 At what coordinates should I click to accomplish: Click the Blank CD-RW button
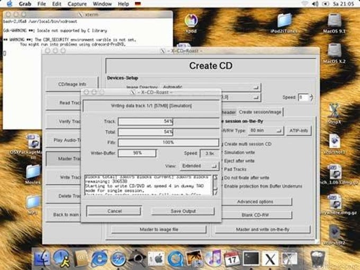255,215
